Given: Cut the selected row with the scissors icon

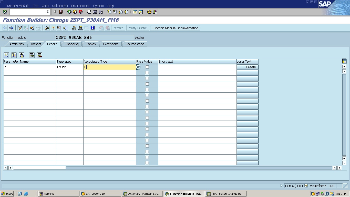Looking at the screenshot, I should (6, 55).
